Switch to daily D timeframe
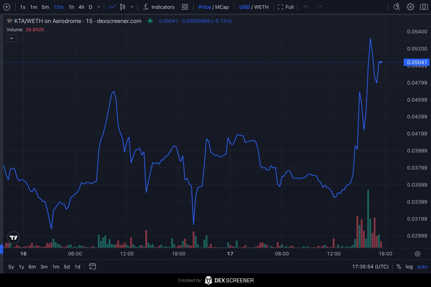This screenshot has width=431, height=287. pos(91,7)
